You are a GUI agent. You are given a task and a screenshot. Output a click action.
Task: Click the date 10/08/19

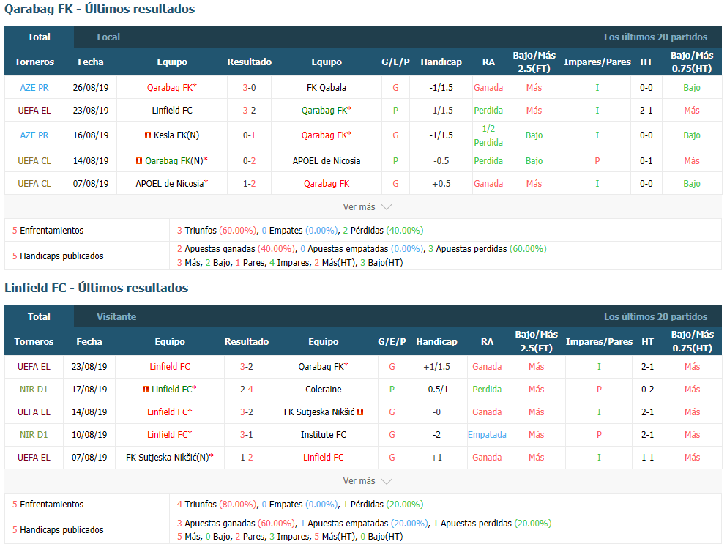tap(89, 435)
